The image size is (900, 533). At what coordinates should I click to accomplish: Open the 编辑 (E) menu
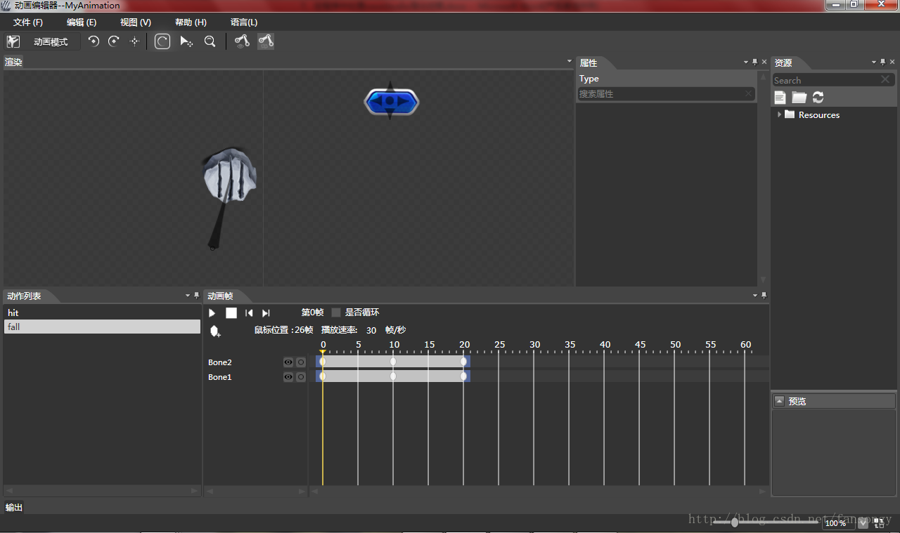pos(82,22)
